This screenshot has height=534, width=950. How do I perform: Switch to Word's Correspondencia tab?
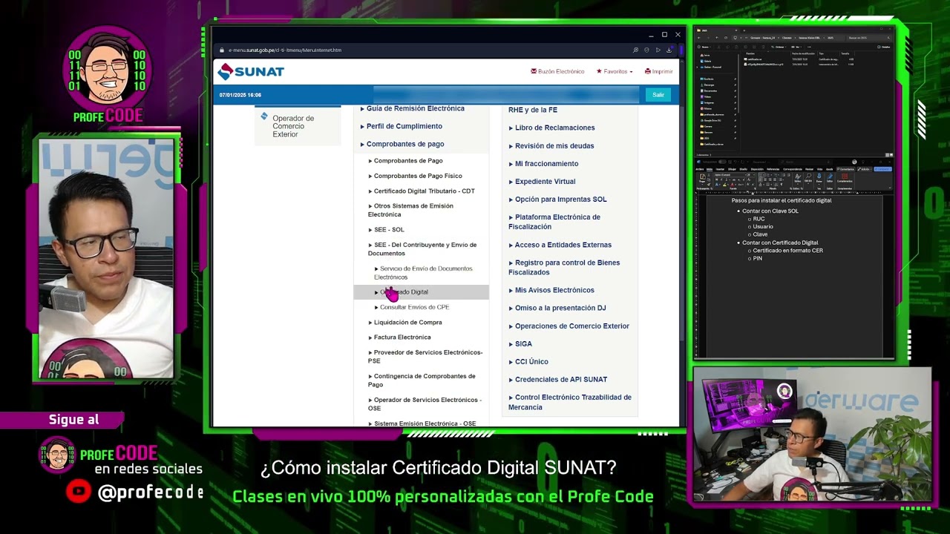pyautogui.click(x=793, y=169)
